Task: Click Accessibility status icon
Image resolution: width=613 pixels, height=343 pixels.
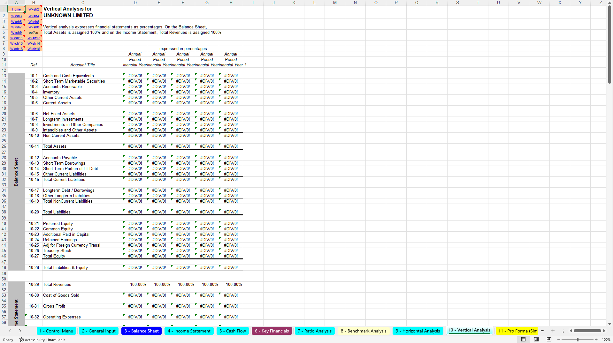Action: tap(22, 340)
